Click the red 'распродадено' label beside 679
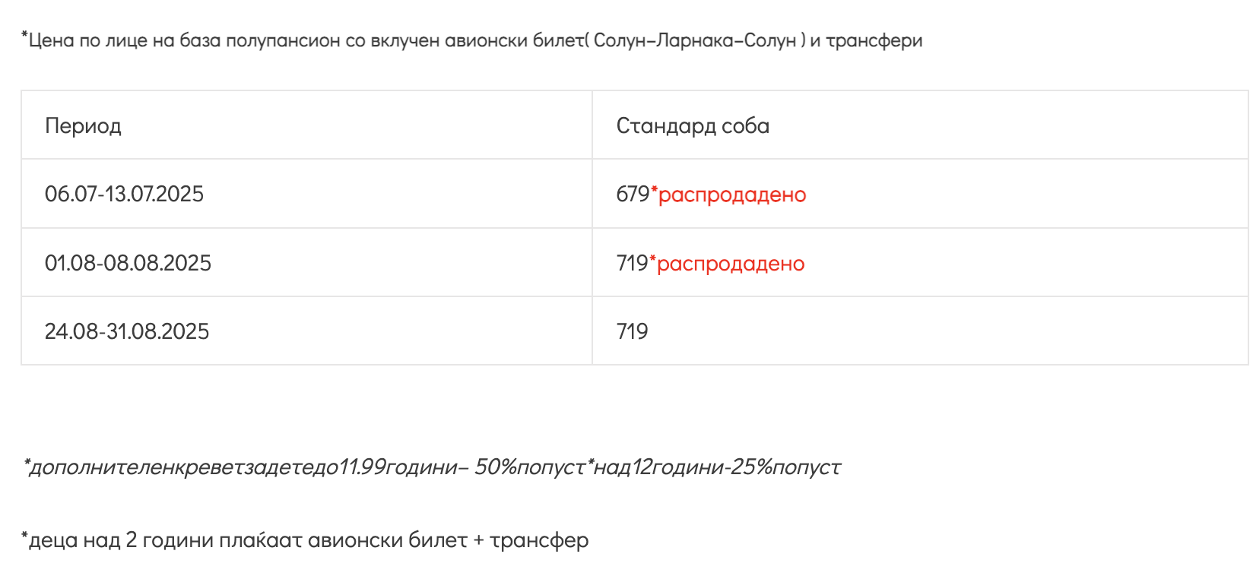Image resolution: width=1253 pixels, height=576 pixels. 732,195
